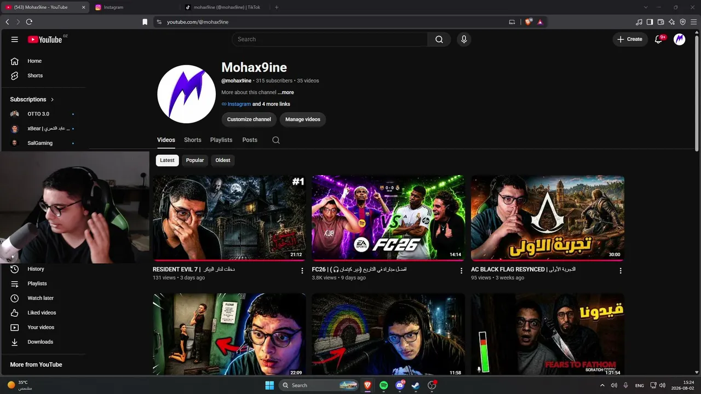The height and width of the screenshot is (394, 701).
Task: Switch to the TikTok browser tab
Action: pos(225,7)
